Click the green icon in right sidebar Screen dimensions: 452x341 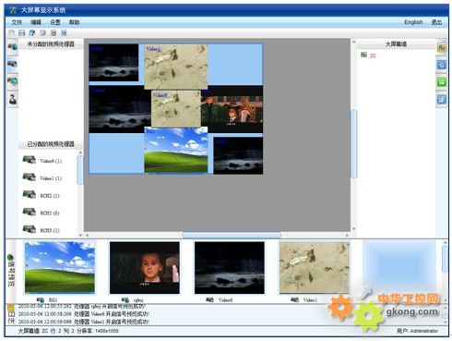pos(442,81)
